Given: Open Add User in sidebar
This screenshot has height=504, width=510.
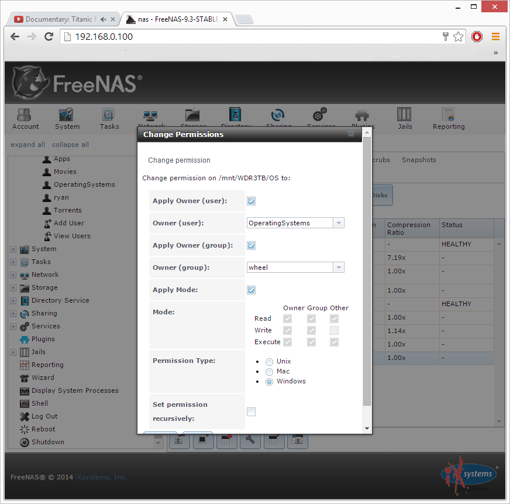Looking at the screenshot, I should (69, 223).
